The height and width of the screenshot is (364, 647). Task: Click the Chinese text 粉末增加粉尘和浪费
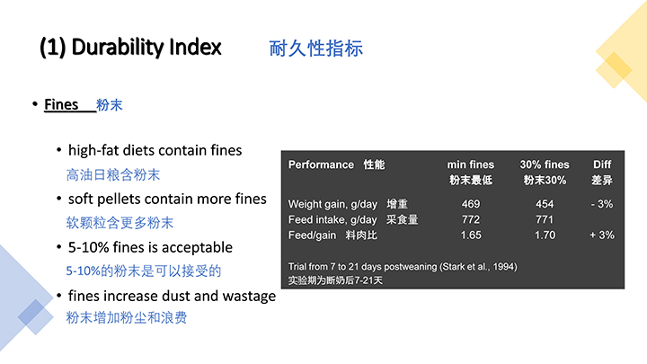[127, 318]
